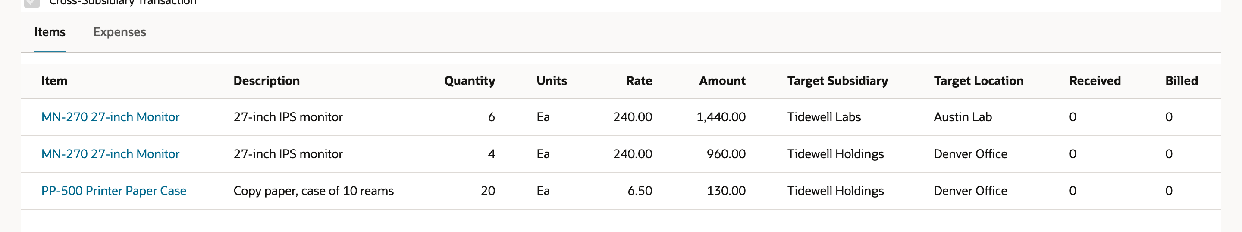Image resolution: width=1242 pixels, height=232 pixels.
Task: Sort by the Rate column header
Action: pos(639,81)
